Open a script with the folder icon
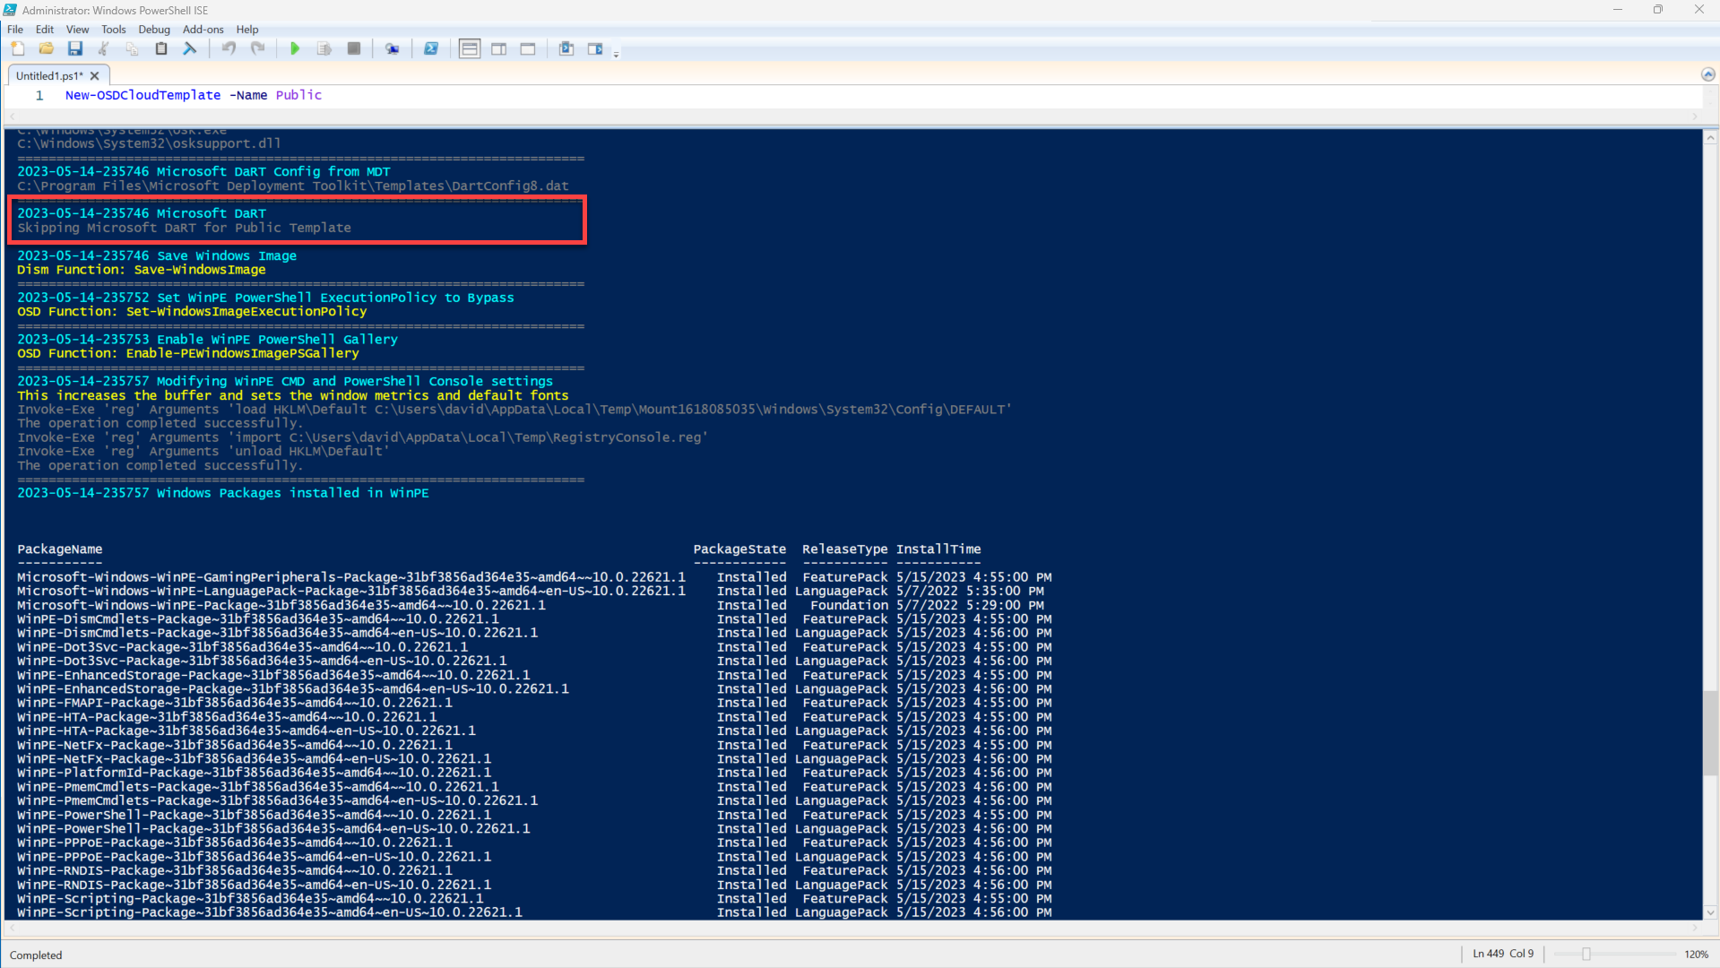The width and height of the screenshot is (1720, 968). [46, 49]
